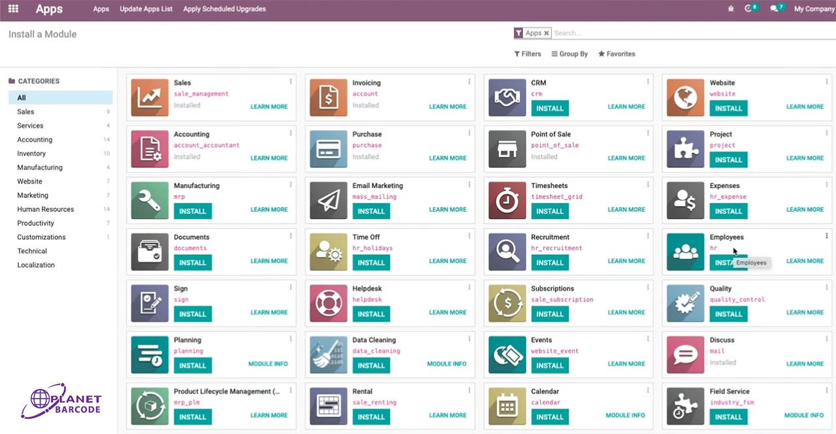The height and width of the screenshot is (434, 836).
Task: Open the Favorites dropdown
Action: point(617,54)
